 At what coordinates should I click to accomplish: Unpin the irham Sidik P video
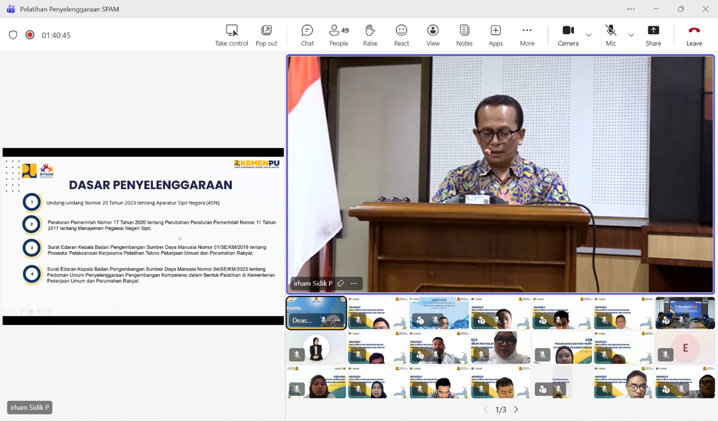341,284
